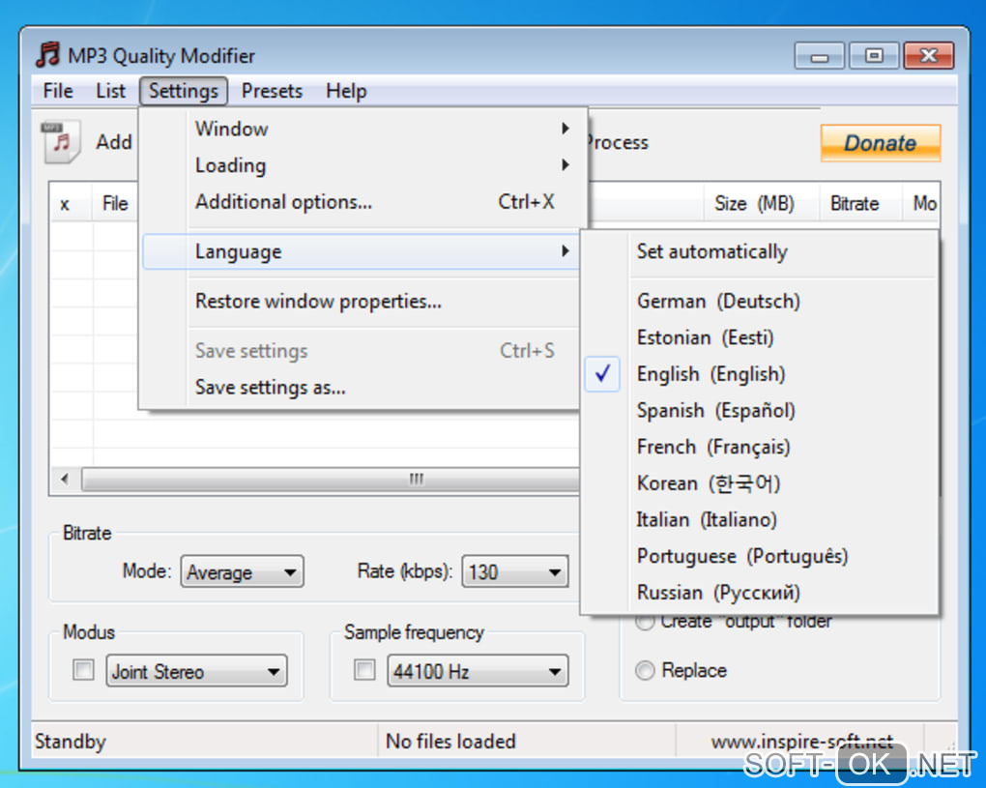
Task: Switch language to Spanish (Español)
Action: click(760, 411)
